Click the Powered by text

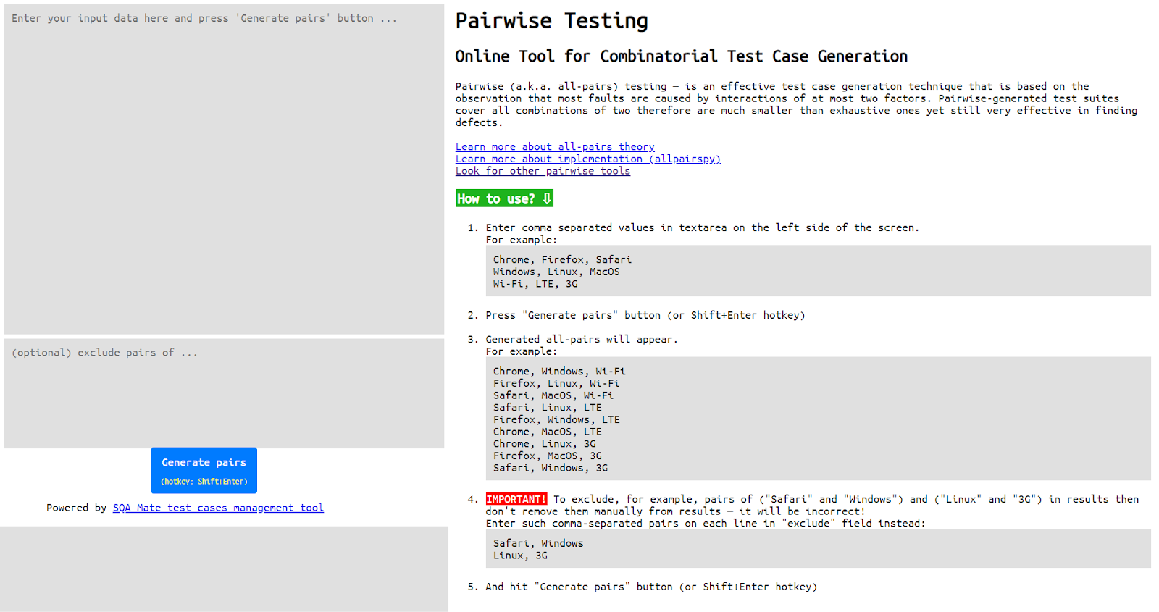coord(76,508)
